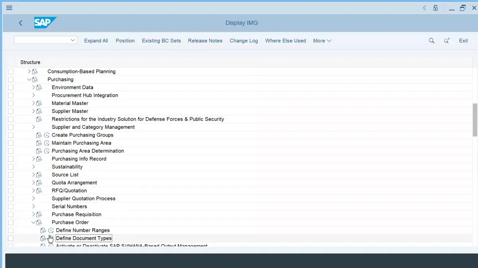478x268 pixels.
Task: Open IMG documentation icon for Maintain Purchasing Area
Action: click(x=39, y=143)
